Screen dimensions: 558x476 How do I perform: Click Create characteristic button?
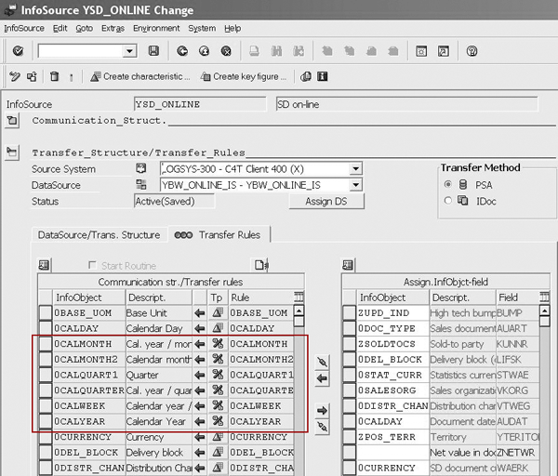click(x=140, y=76)
